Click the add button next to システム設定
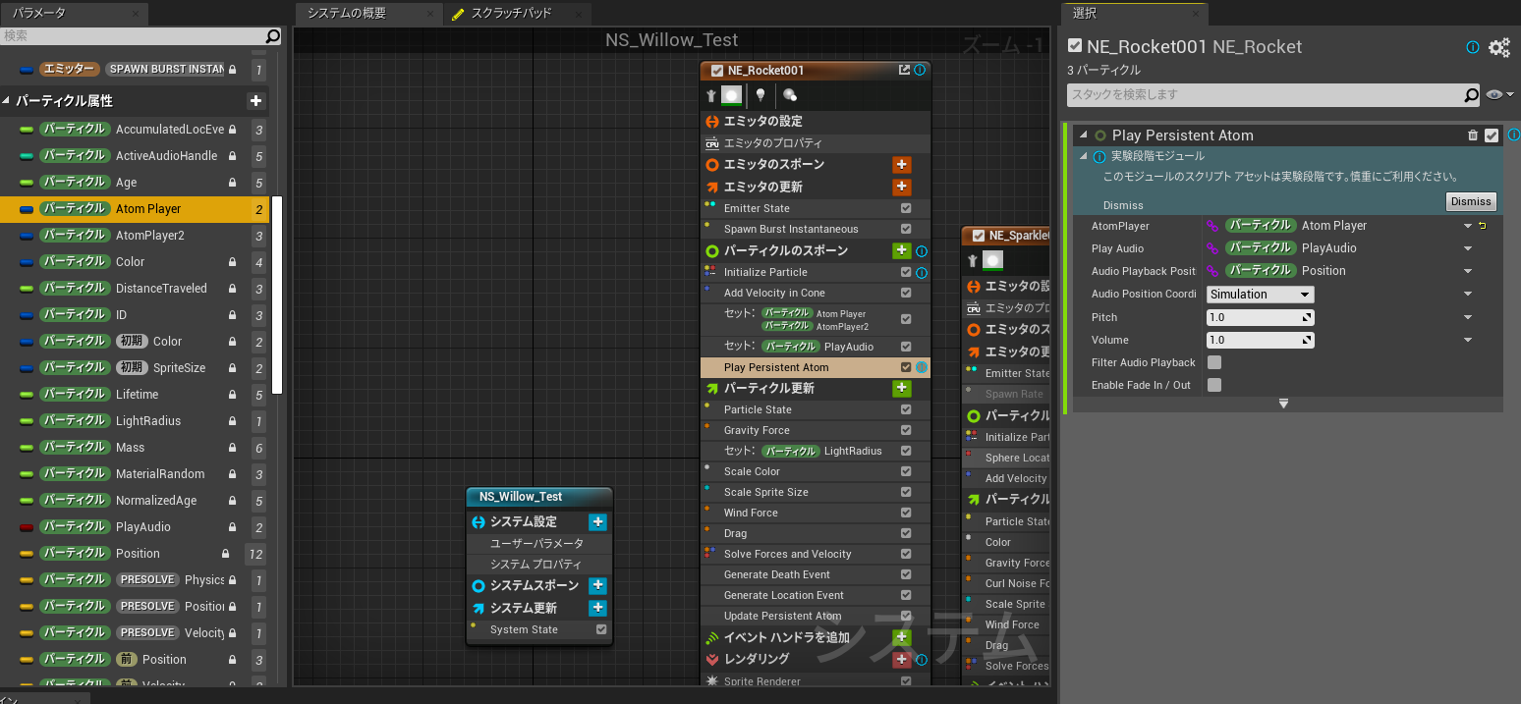The height and width of the screenshot is (704, 1521). [x=596, y=522]
